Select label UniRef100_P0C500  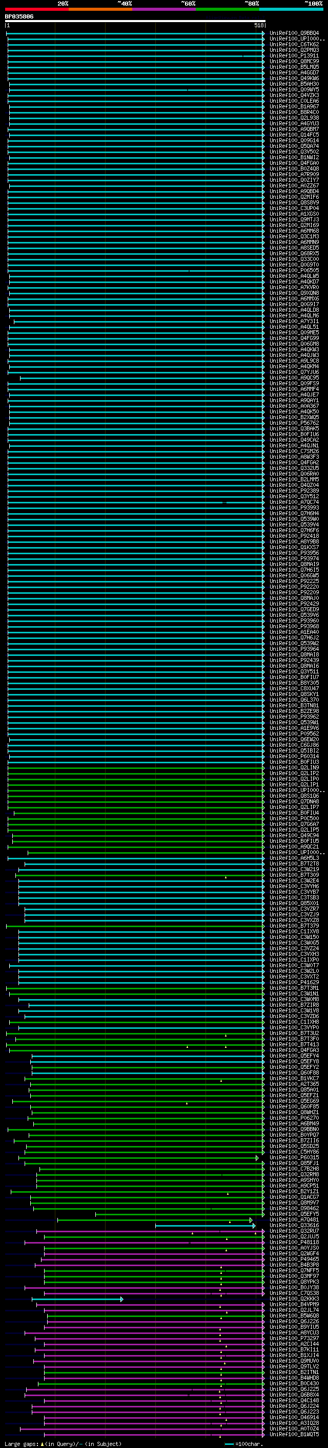(294, 818)
